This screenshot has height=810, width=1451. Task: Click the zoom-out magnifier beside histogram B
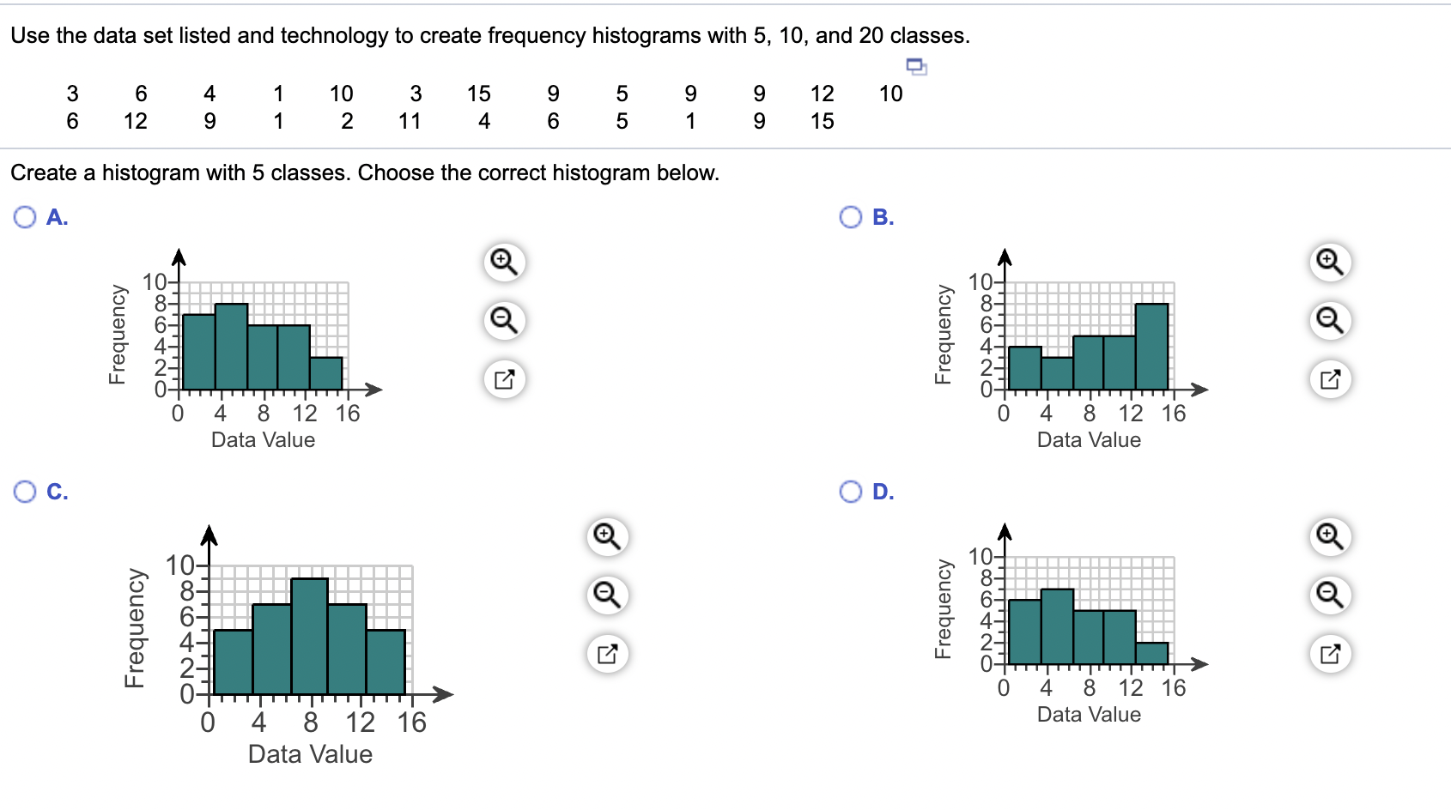(1329, 320)
